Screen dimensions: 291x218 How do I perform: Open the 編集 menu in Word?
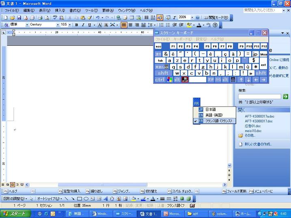tap(29, 11)
